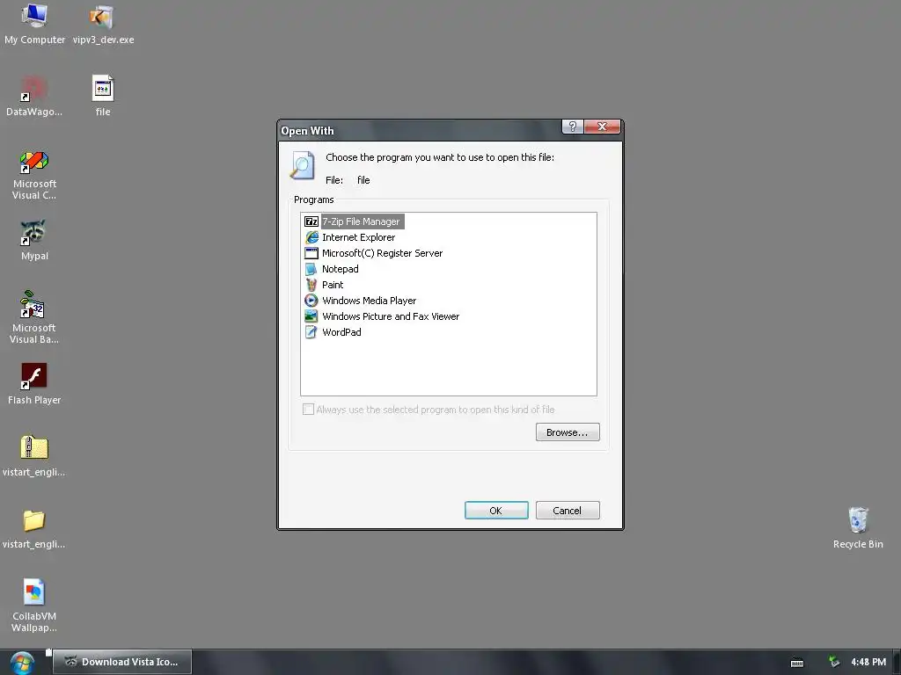The width and height of the screenshot is (901, 675).
Task: Click Windows Picture and Fax Viewer icon
Action: 311,316
